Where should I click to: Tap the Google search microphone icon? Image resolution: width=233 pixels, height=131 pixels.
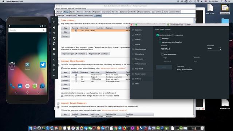tap(44, 30)
